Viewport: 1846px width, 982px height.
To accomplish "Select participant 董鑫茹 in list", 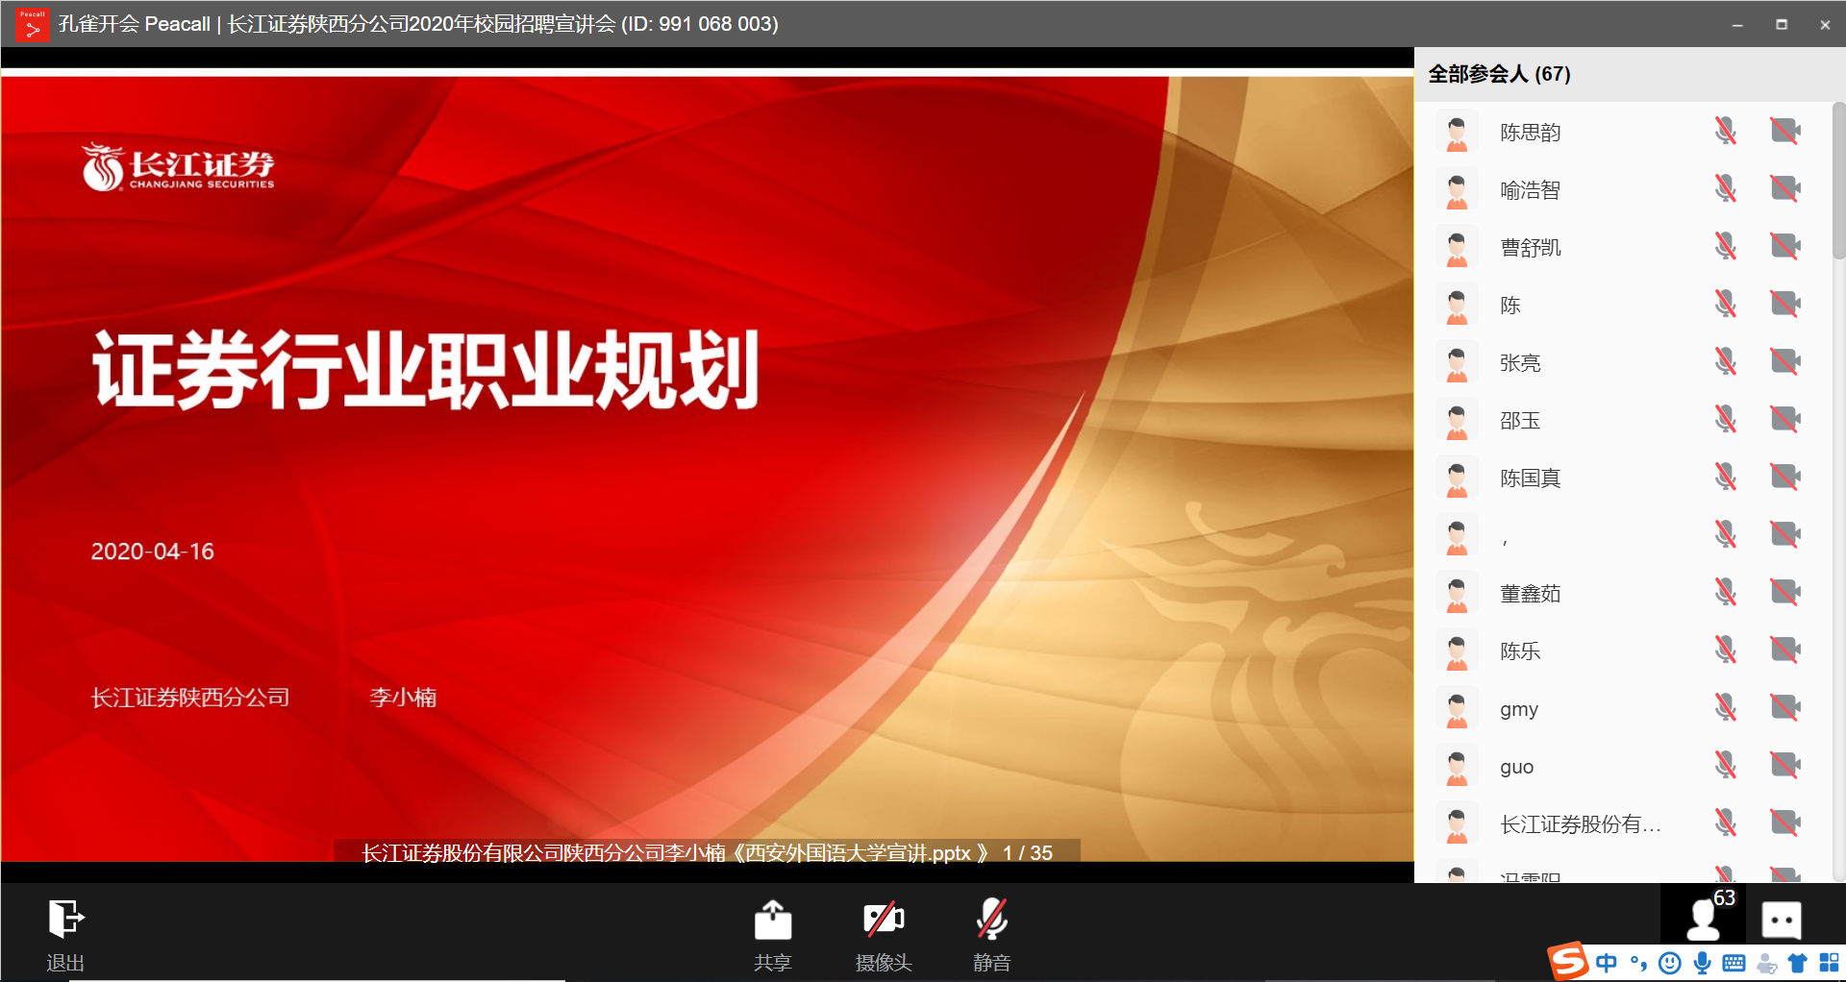I will [1623, 593].
